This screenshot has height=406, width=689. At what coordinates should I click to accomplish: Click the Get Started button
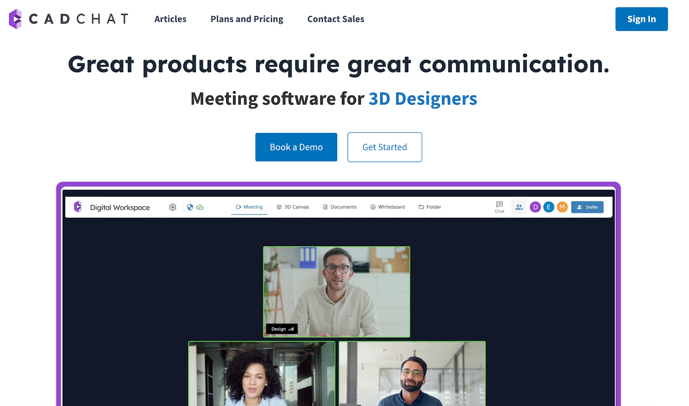385,147
